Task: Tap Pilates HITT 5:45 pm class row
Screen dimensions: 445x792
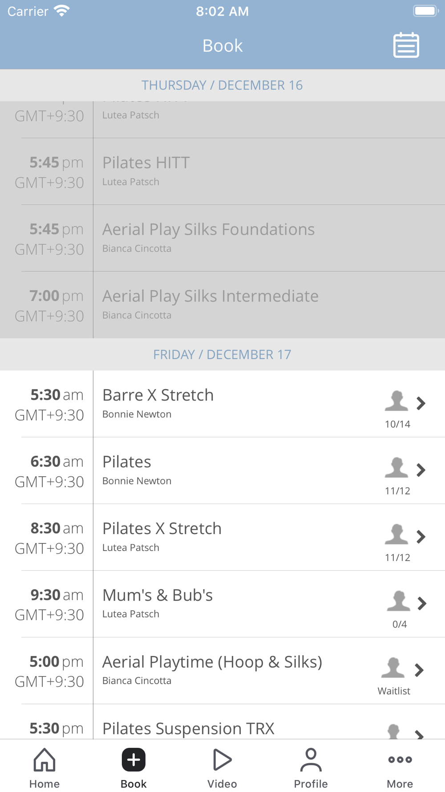Action: tap(222, 171)
